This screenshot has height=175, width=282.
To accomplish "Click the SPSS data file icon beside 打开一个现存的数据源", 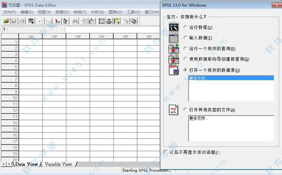I will tap(174, 70).
